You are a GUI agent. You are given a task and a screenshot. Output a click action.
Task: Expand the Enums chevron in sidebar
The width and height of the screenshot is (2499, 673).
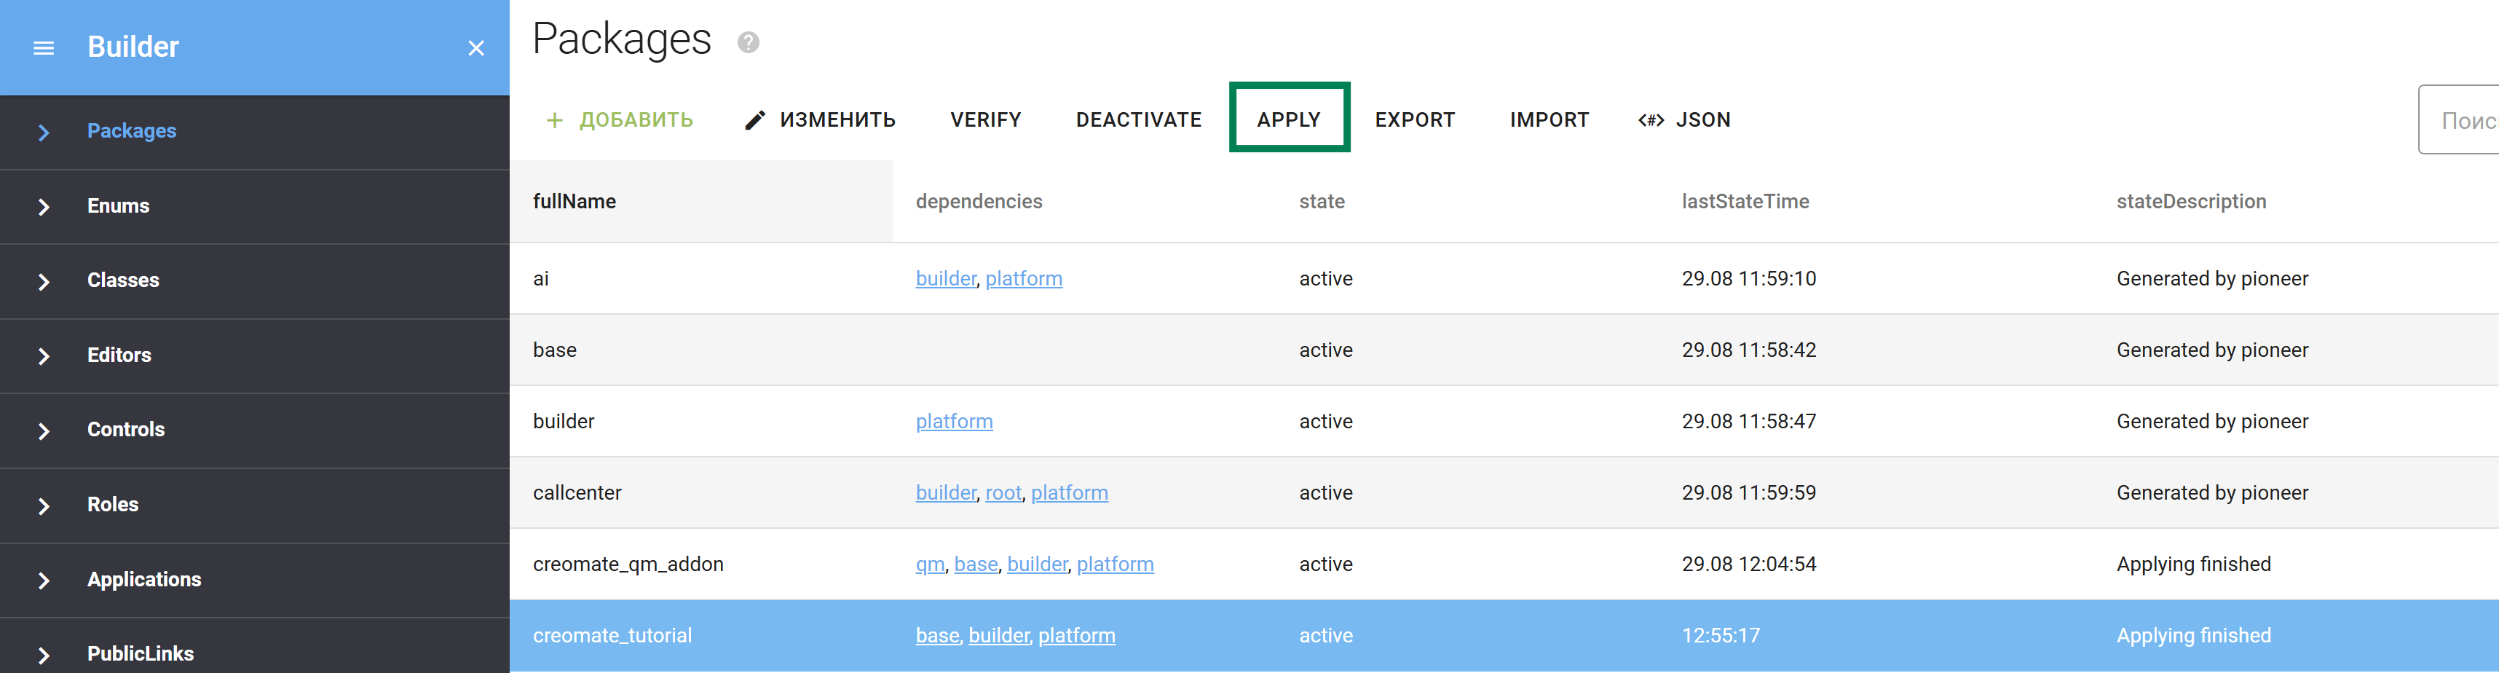click(x=44, y=207)
